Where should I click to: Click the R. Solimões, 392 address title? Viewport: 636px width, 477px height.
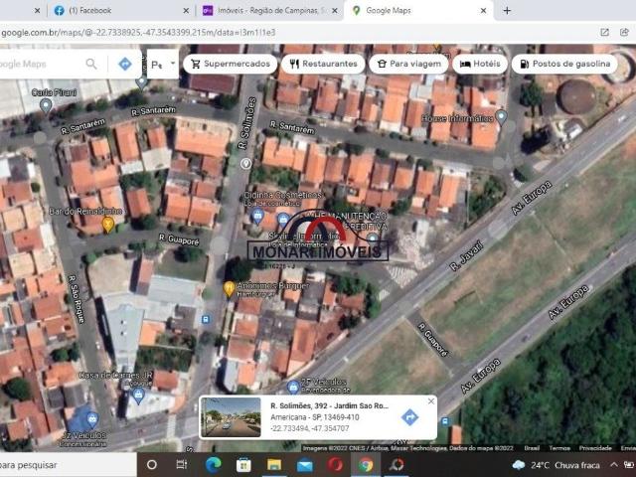pos(329,406)
